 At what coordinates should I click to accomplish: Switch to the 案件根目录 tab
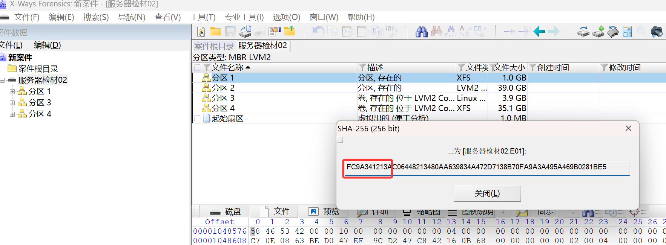(x=214, y=46)
